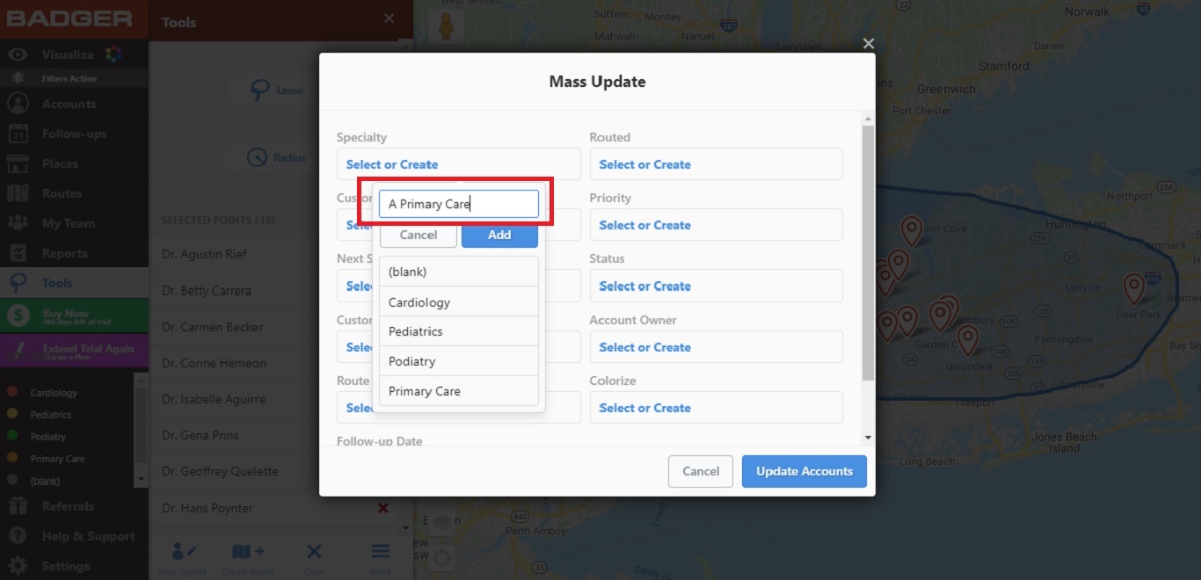Choose (blank) from the Specialty options list
This screenshot has width=1201, height=580.
pos(458,272)
